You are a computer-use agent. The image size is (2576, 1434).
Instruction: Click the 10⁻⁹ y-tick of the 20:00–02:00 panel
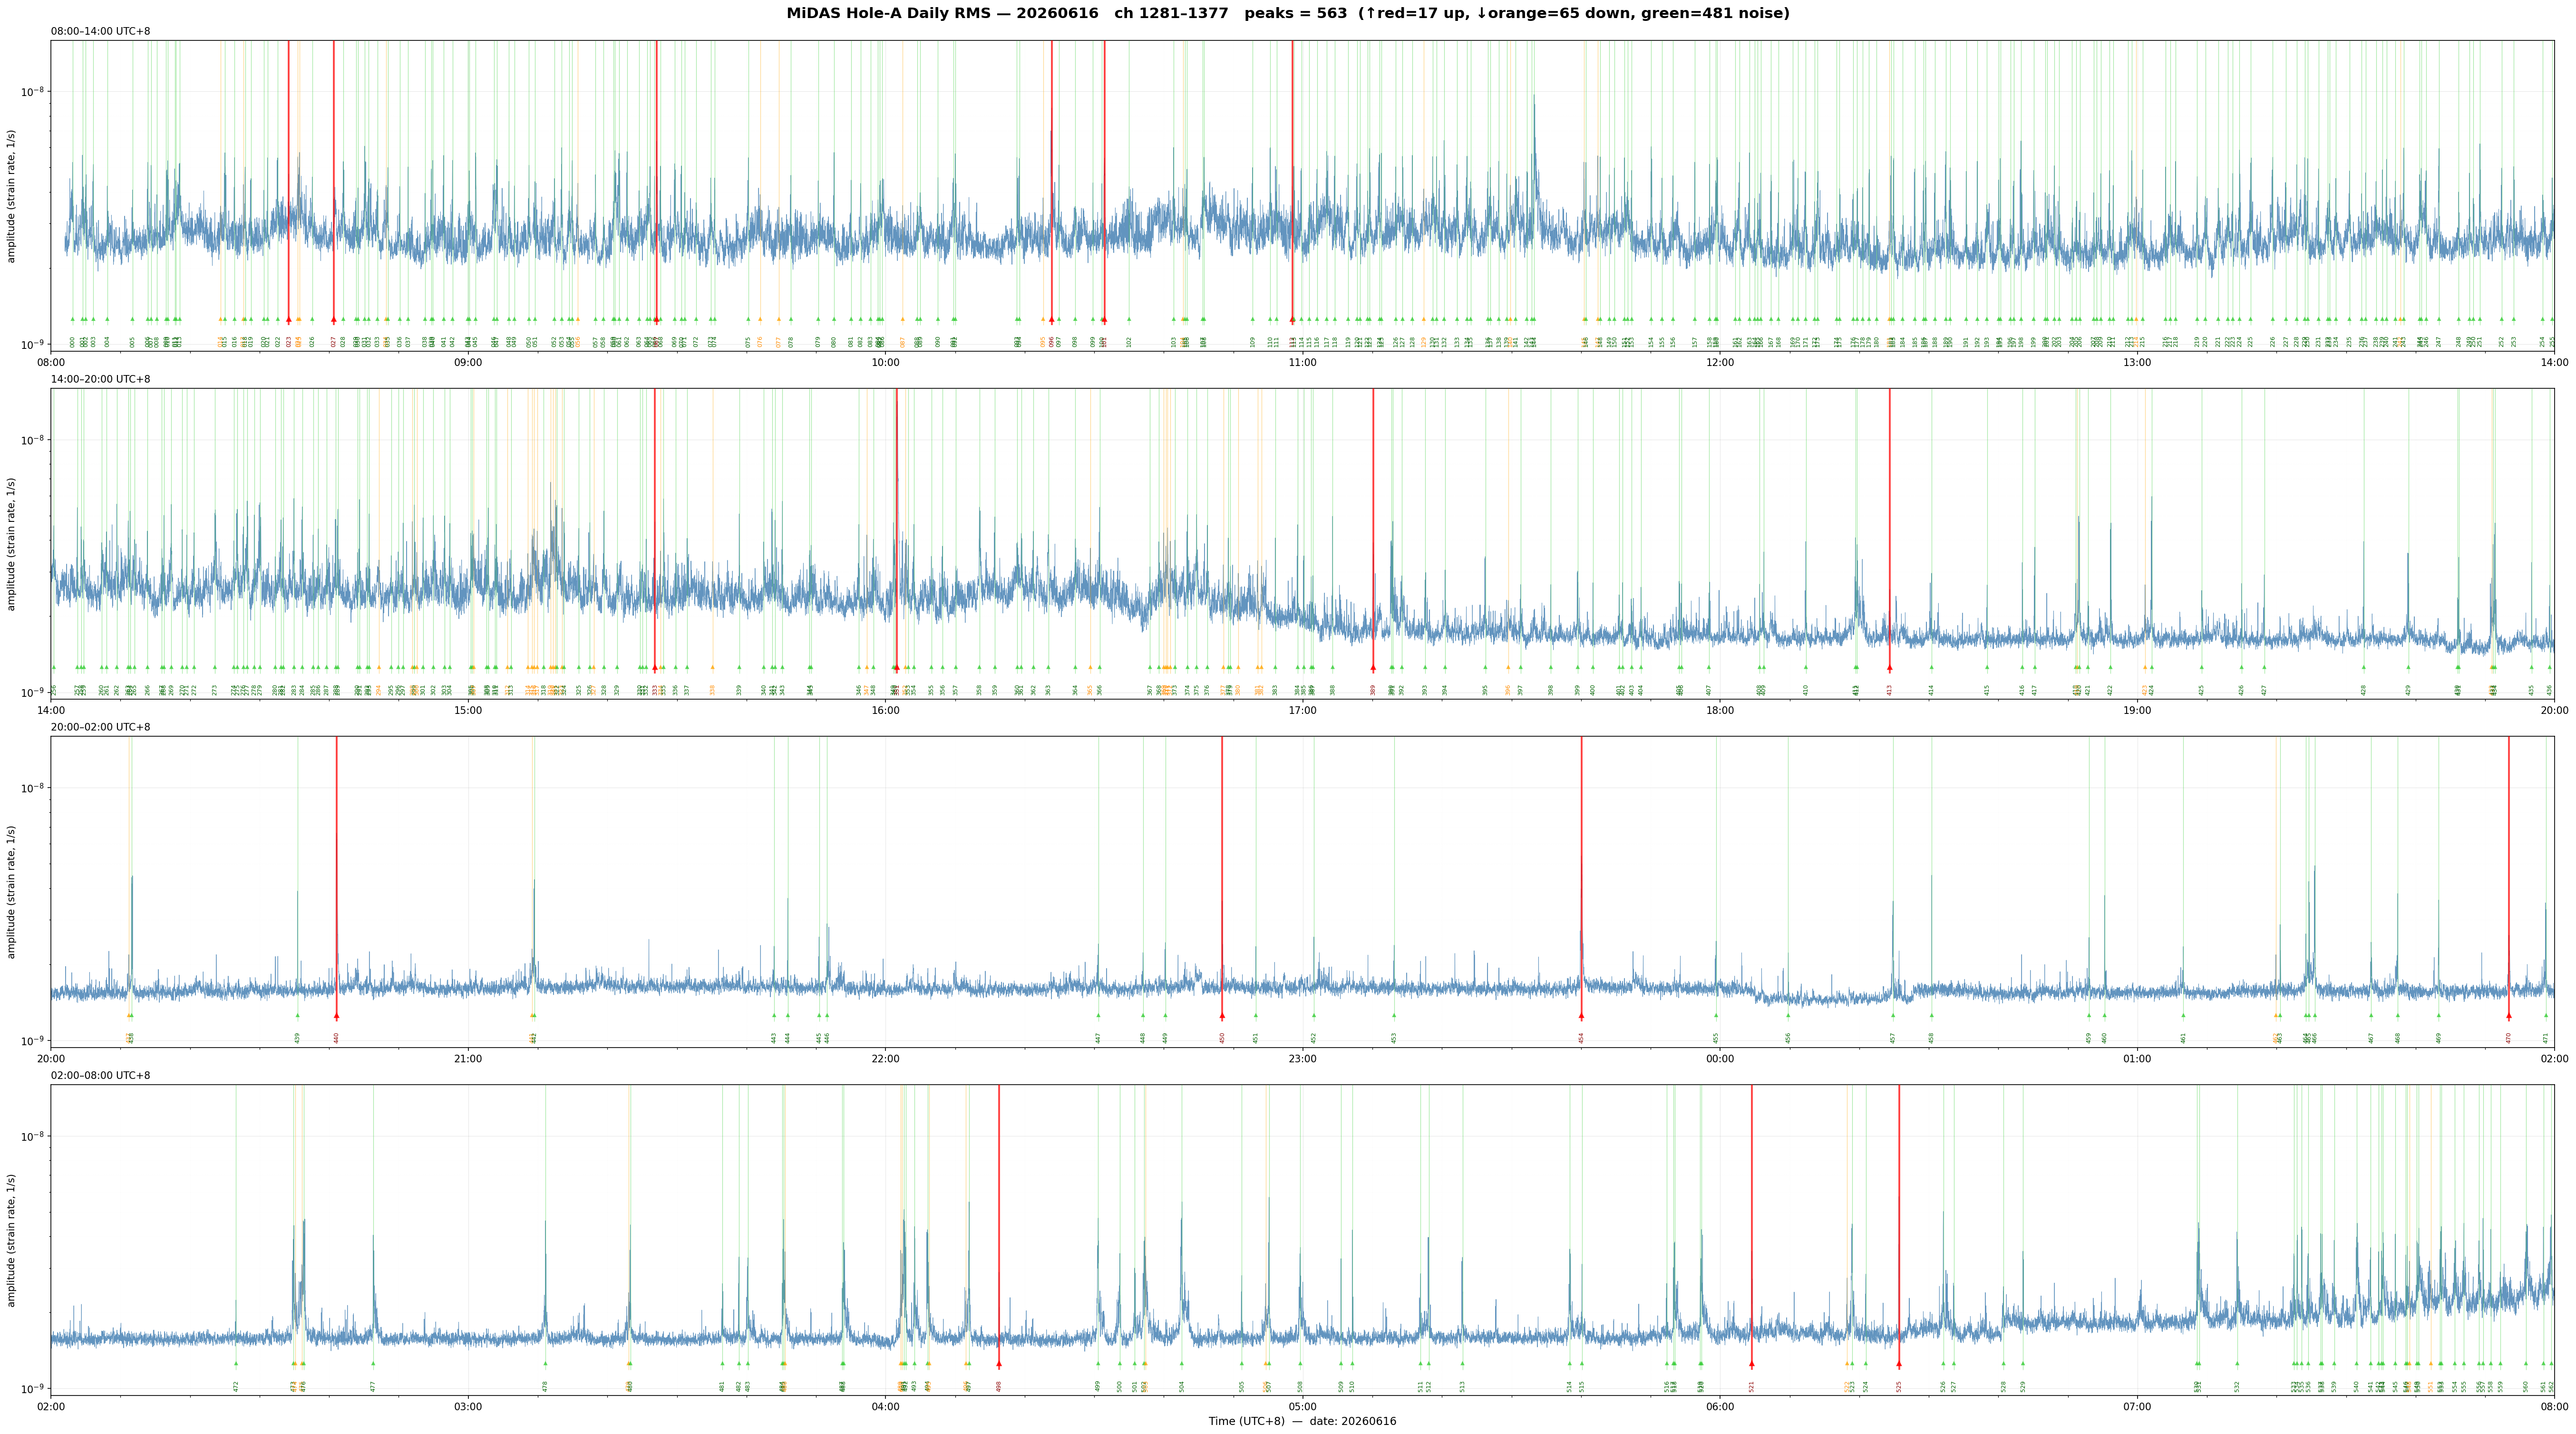33,1040
